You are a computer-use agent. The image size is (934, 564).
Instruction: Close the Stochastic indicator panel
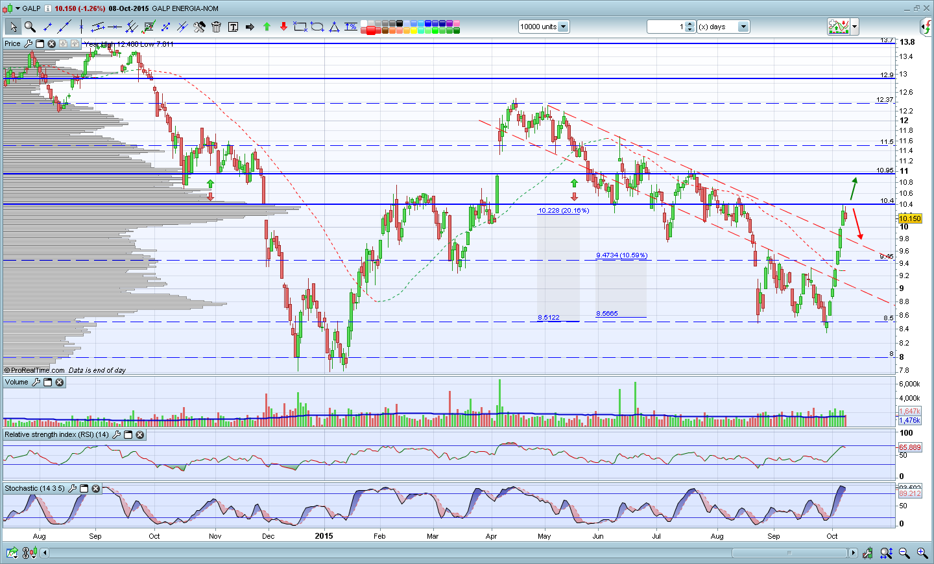click(x=96, y=489)
